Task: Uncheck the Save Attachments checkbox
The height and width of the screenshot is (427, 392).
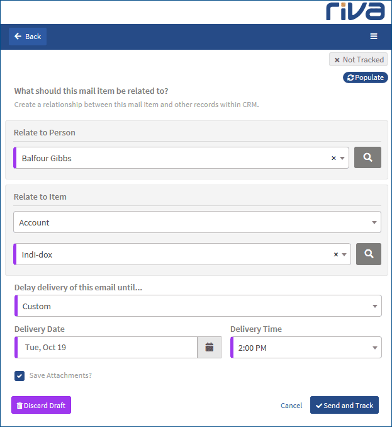Action: coord(20,376)
